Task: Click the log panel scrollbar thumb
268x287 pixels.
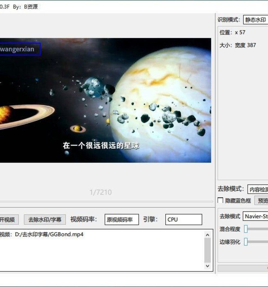Action: click(207, 250)
